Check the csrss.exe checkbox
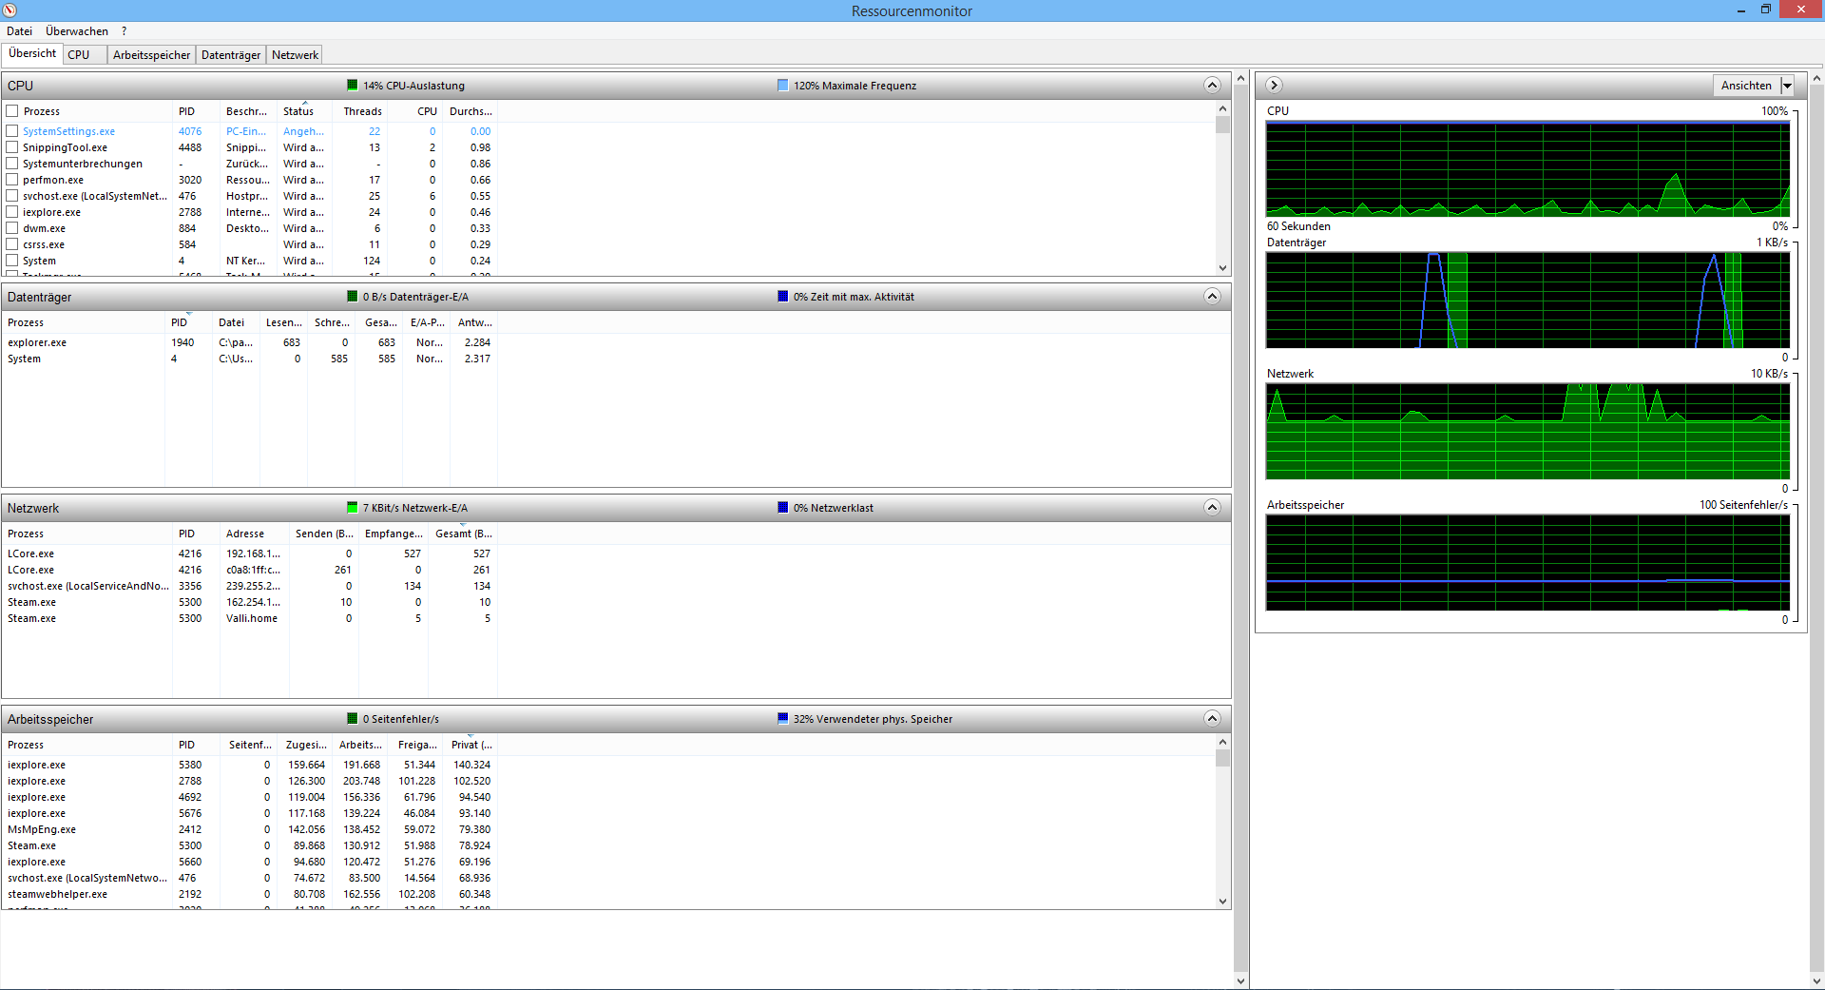This screenshot has width=1825, height=990. (x=12, y=243)
